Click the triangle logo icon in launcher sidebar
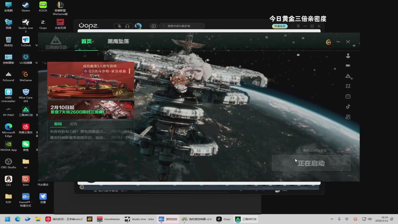 point(348,76)
